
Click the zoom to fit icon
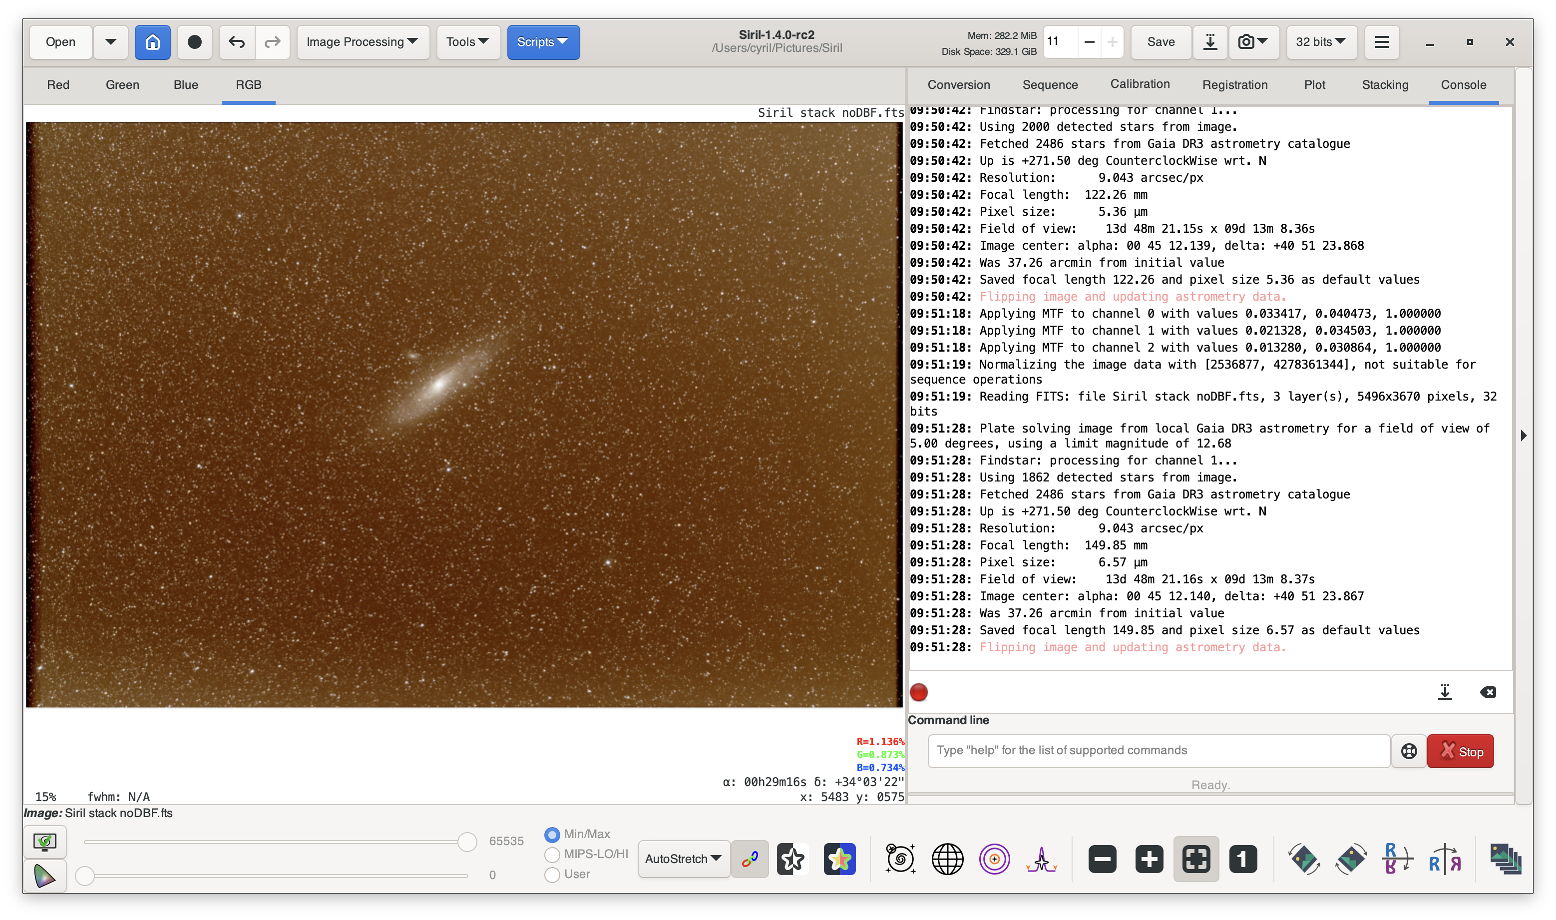tap(1196, 859)
